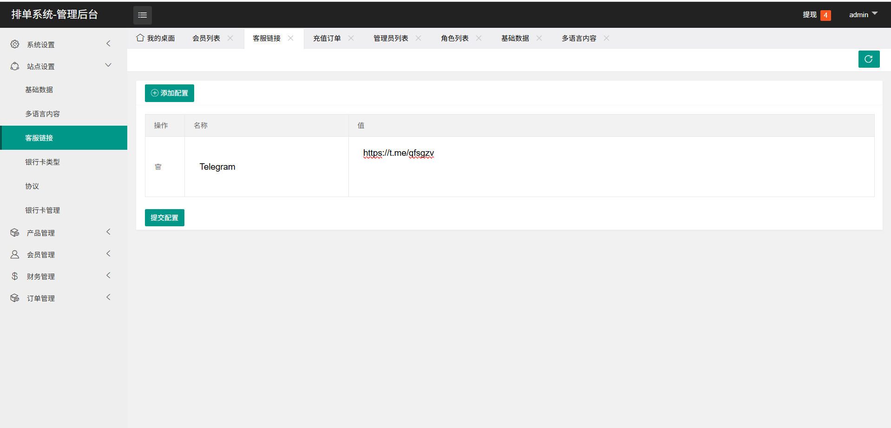Screen dimensions: 891x428
Task: Close the 充值订单 tab
Action: point(351,38)
